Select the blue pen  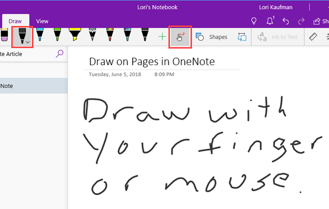[40, 35]
